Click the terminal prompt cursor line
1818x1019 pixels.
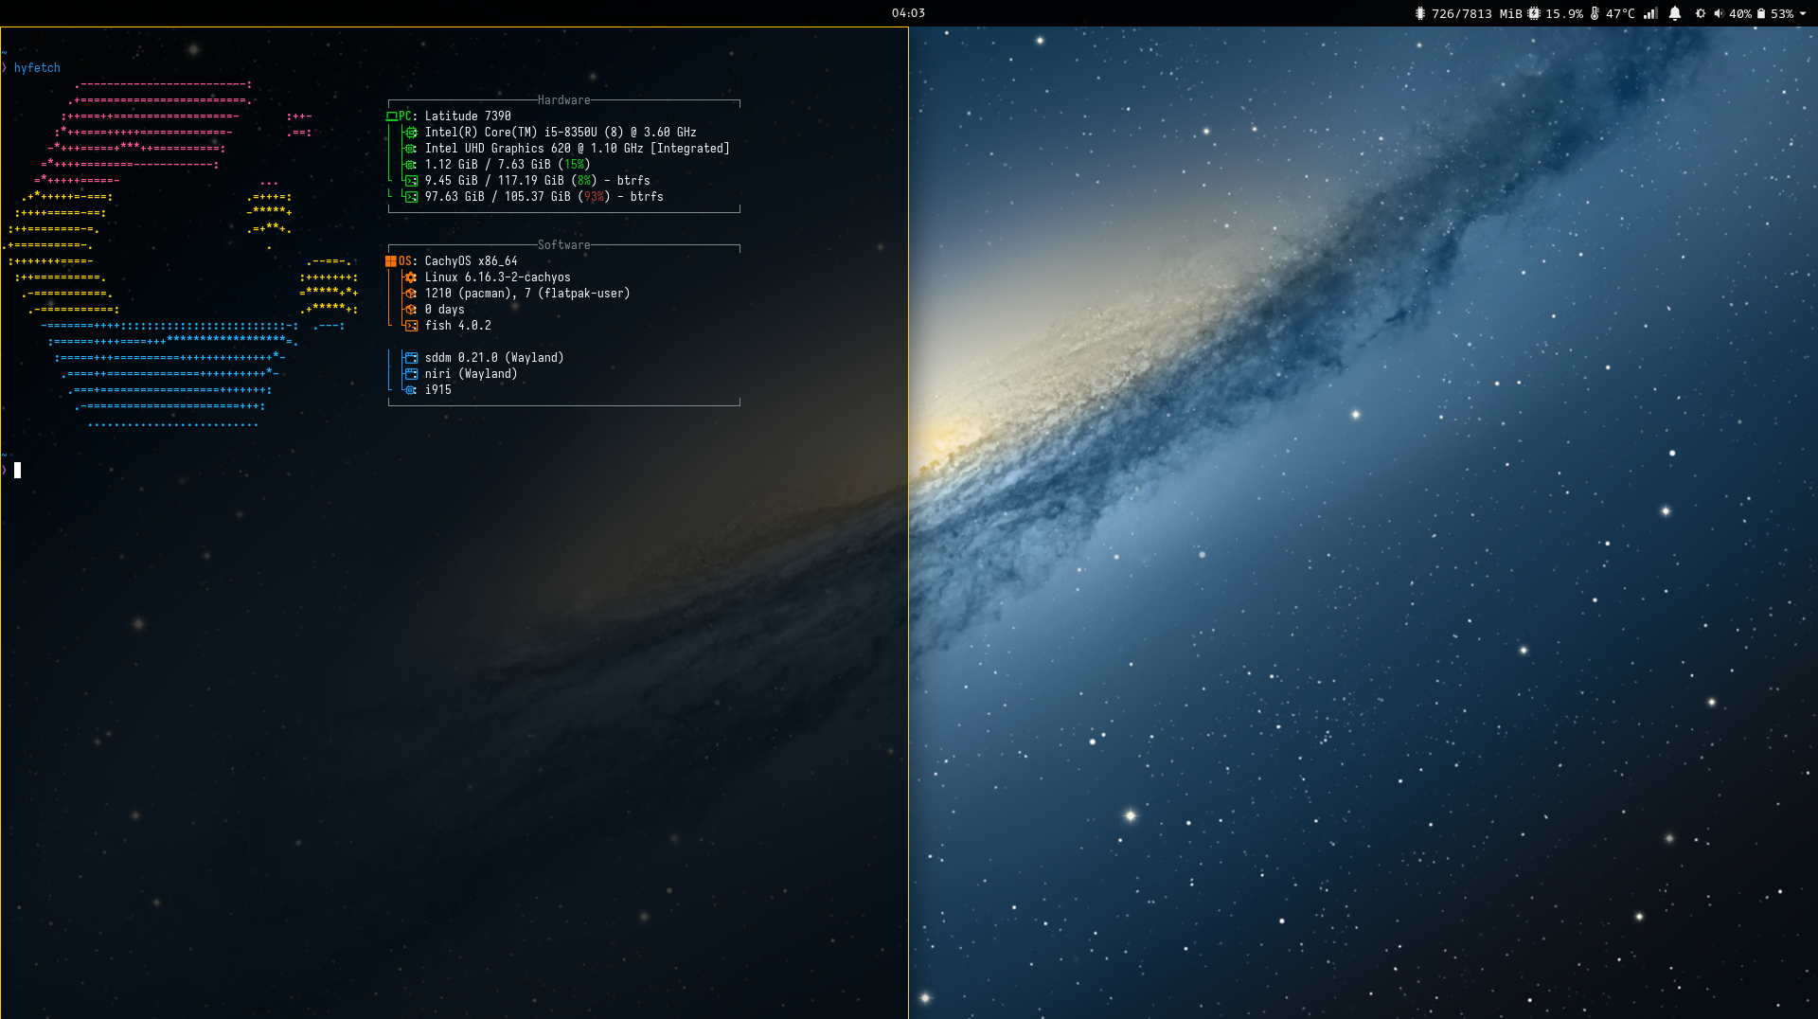coord(17,470)
